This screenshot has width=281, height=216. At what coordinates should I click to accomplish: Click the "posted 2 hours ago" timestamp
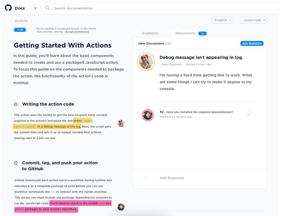[x=198, y=64]
